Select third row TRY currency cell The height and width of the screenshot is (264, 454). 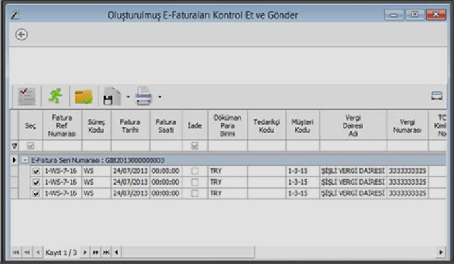(227, 193)
